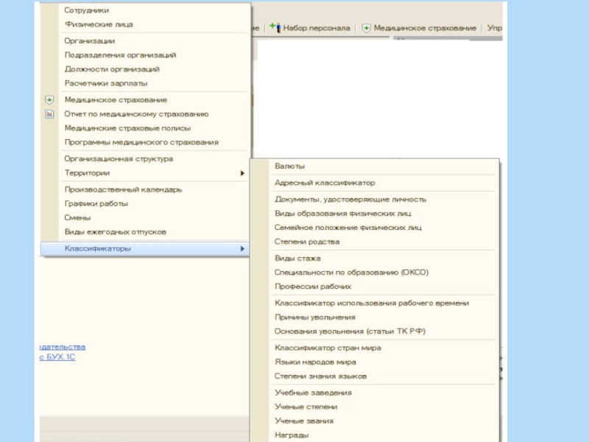589x442 pixels.
Task: Click the Медицинское страхование toolbar shield icon
Action: [366, 28]
